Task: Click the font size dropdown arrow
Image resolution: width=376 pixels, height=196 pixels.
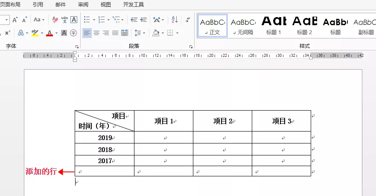Action: pos(6,20)
